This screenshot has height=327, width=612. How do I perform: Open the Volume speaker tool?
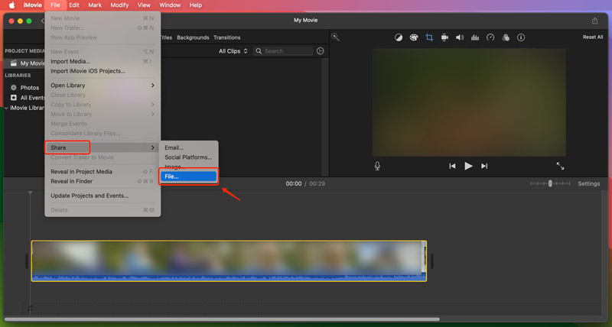coord(460,37)
